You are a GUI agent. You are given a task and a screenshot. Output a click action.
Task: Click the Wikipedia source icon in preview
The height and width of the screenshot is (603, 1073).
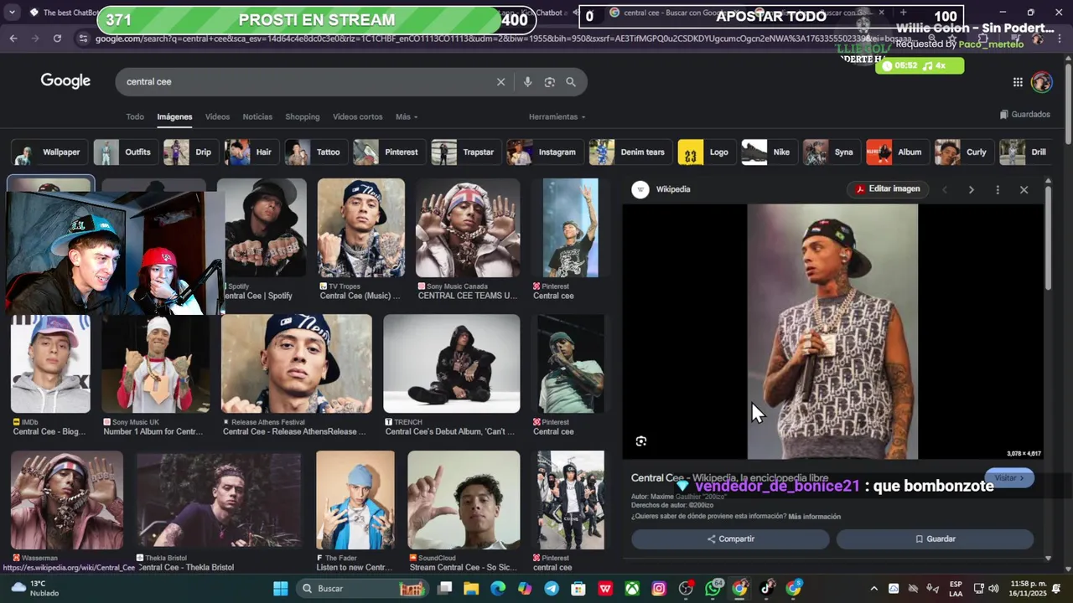point(640,189)
